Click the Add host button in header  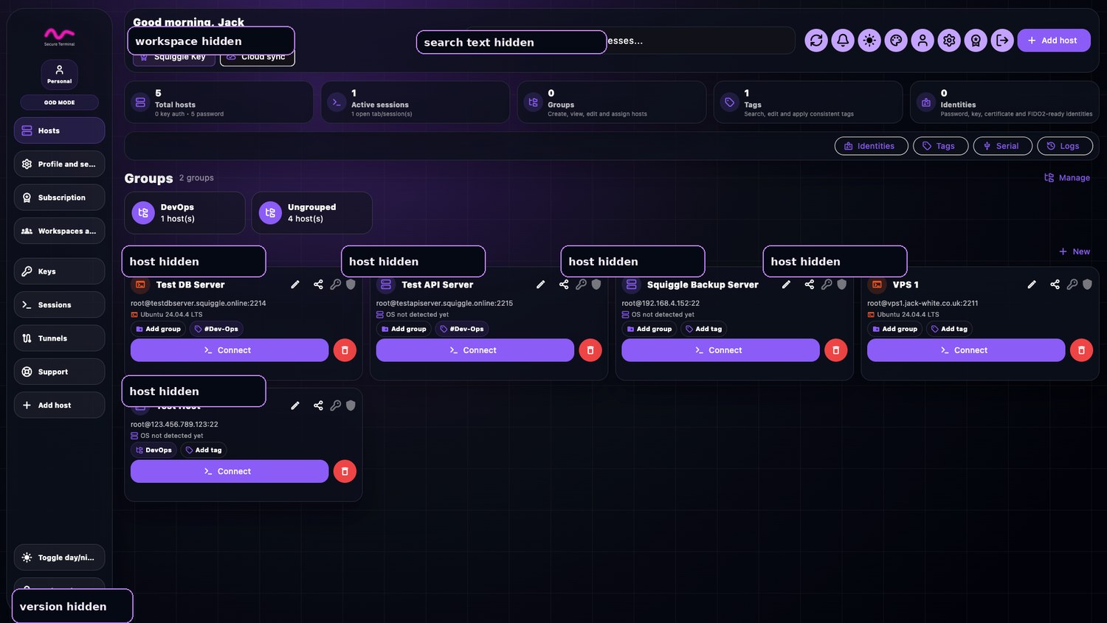[1054, 41]
